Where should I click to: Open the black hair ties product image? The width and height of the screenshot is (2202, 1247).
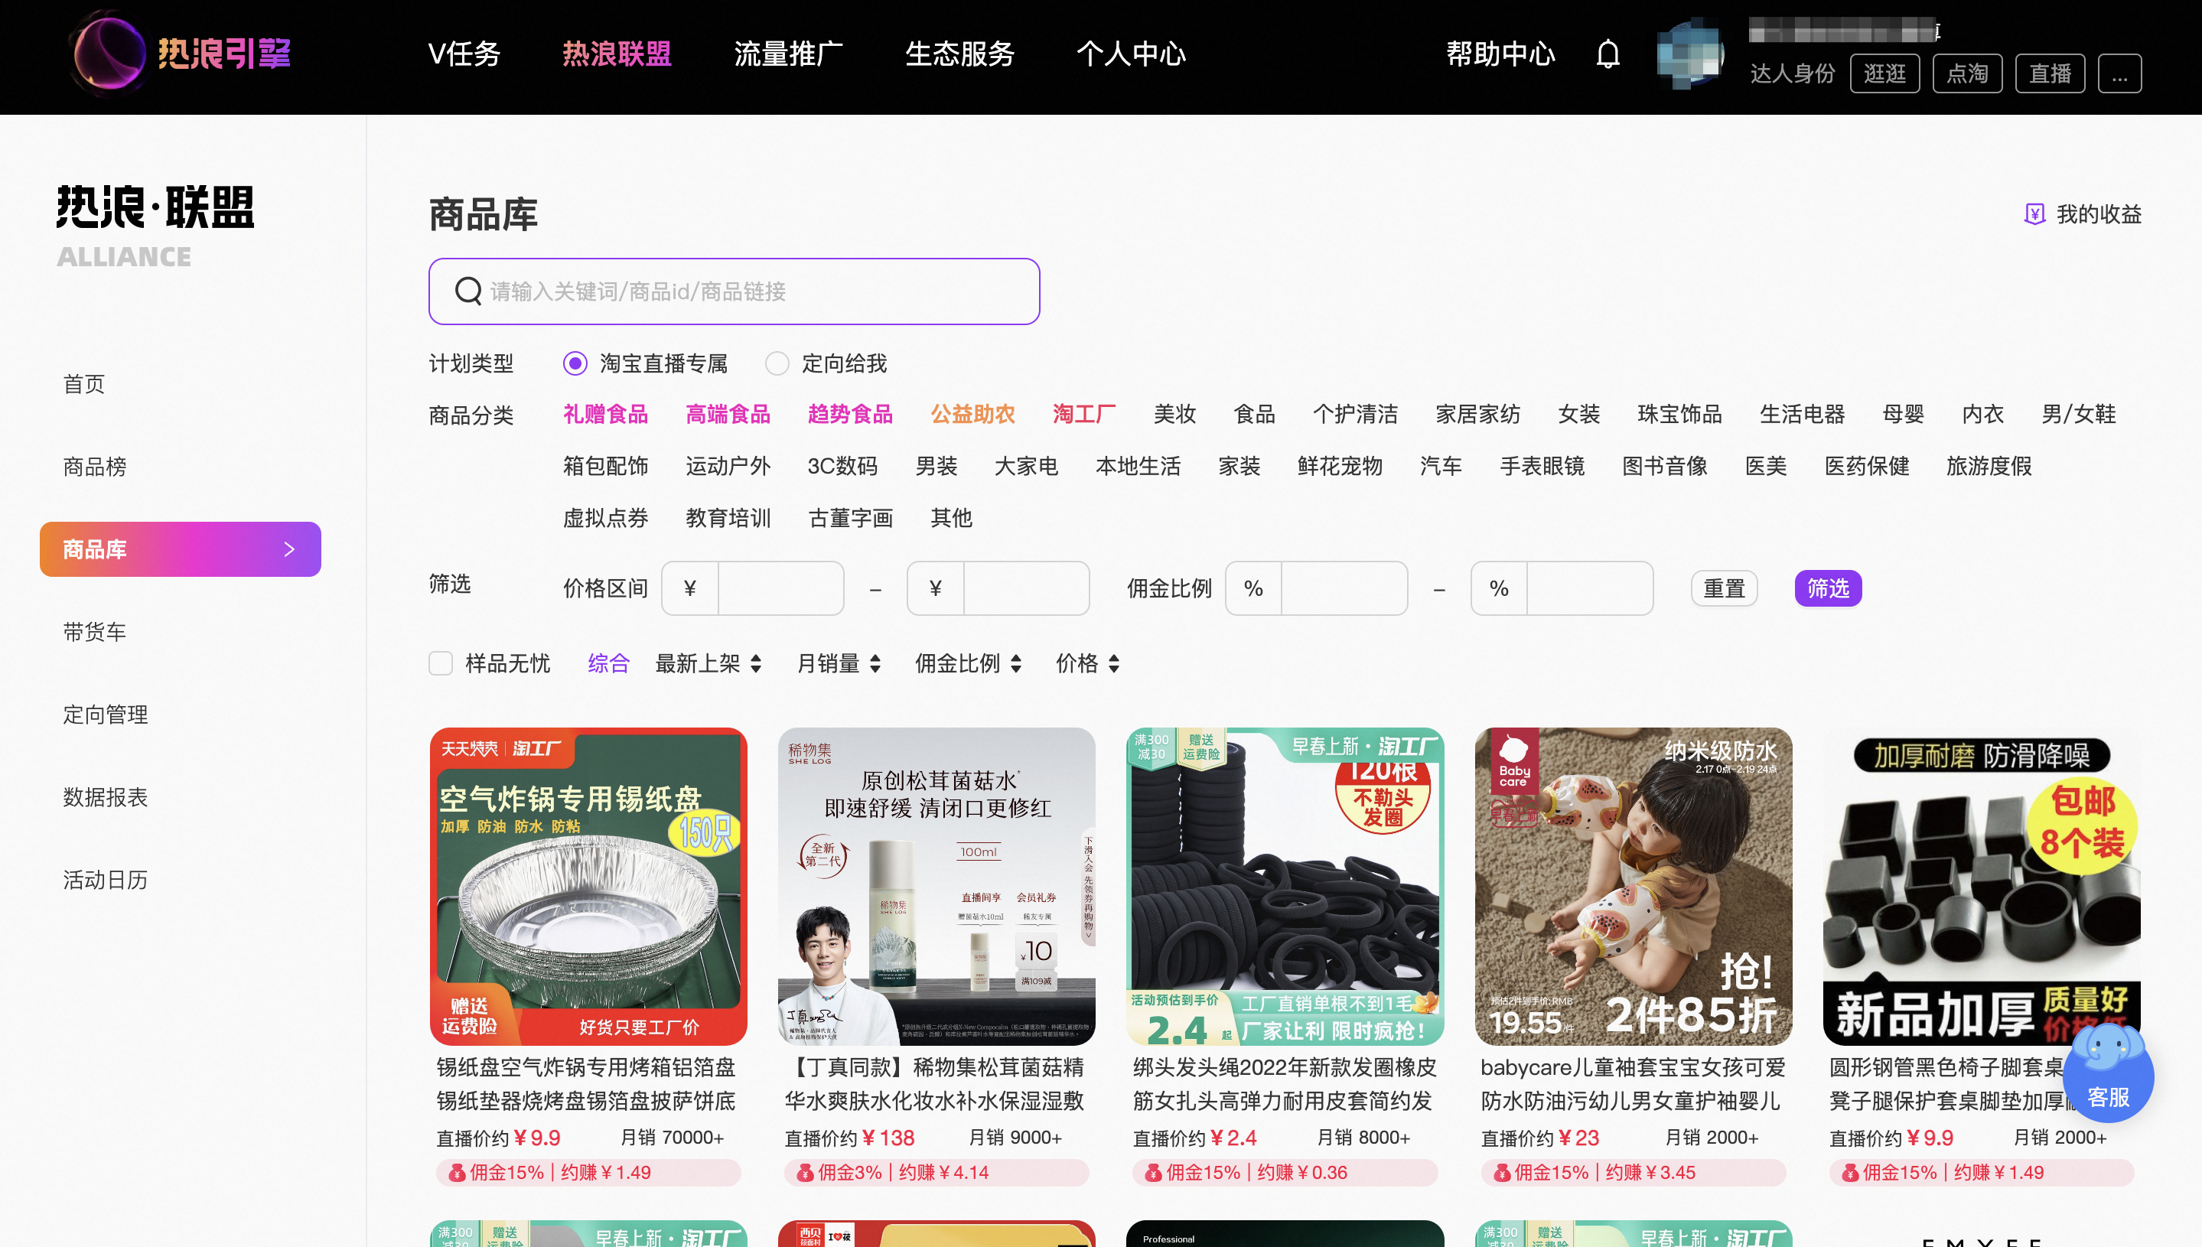click(x=1285, y=887)
